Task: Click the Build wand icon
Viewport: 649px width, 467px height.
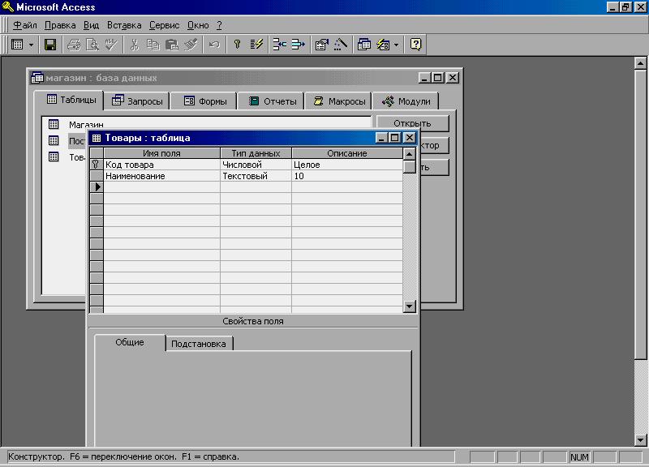Action: pos(340,45)
